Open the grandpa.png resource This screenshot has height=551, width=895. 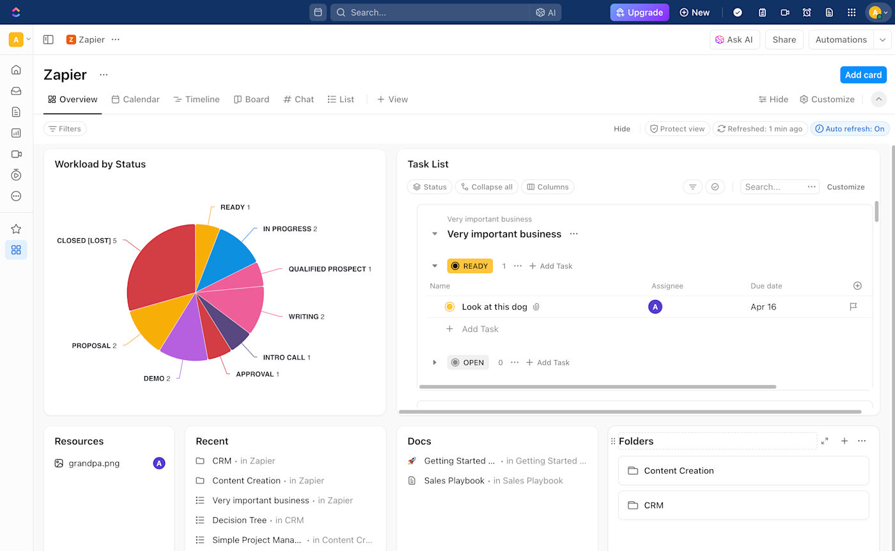point(94,464)
